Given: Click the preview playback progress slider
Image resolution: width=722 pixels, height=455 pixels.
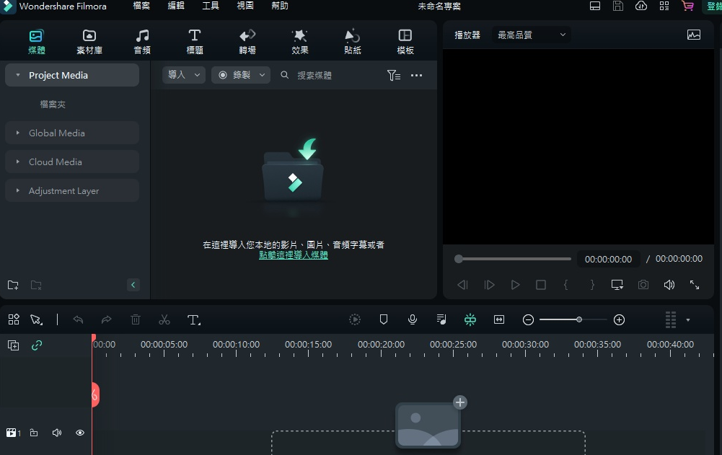Looking at the screenshot, I should click(513, 259).
